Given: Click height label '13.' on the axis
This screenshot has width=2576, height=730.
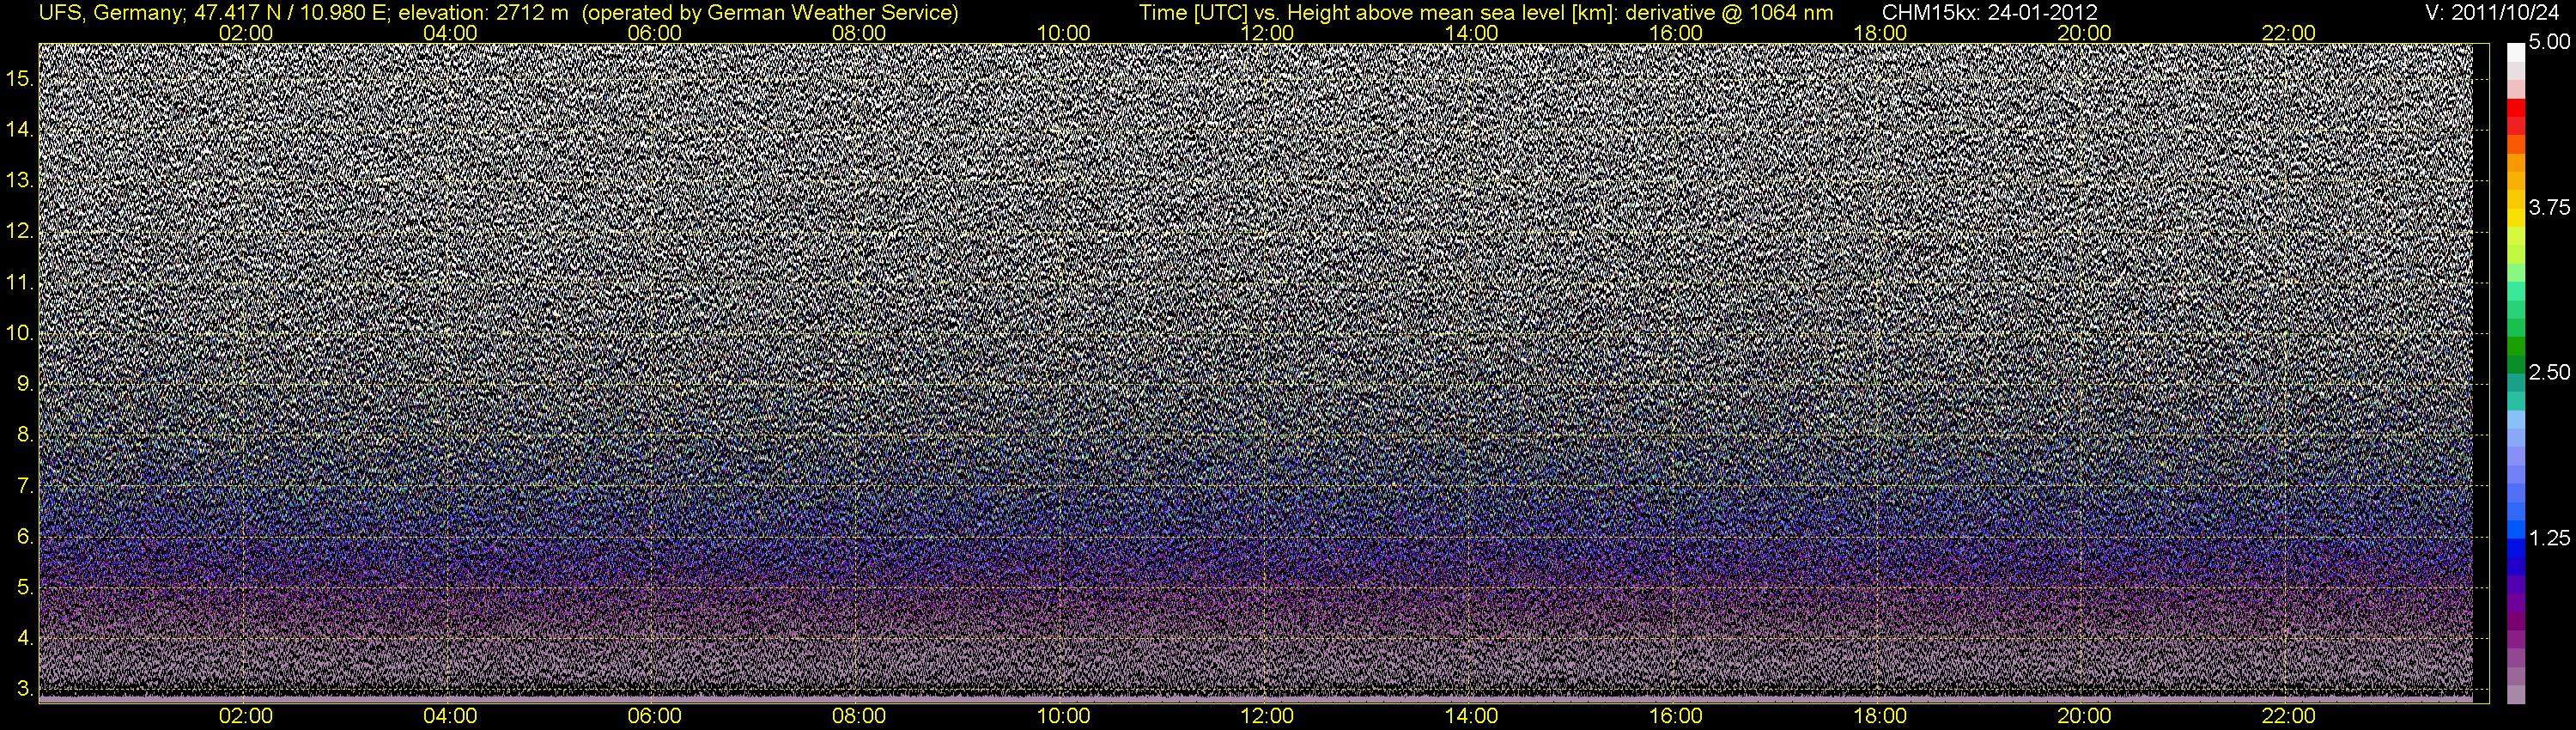Looking at the screenshot, I should tap(20, 182).
